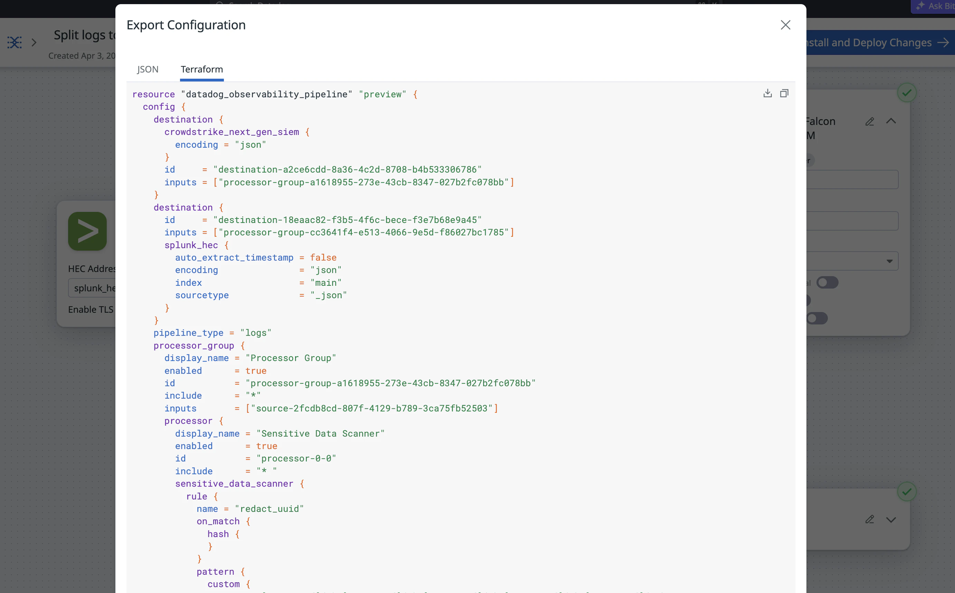The height and width of the screenshot is (593, 955).
Task: Collapse the Falcon destination card
Action: tap(891, 121)
